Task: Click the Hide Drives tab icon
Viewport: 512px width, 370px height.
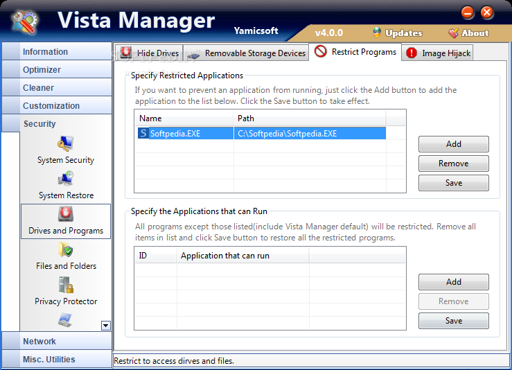Action: [126, 52]
